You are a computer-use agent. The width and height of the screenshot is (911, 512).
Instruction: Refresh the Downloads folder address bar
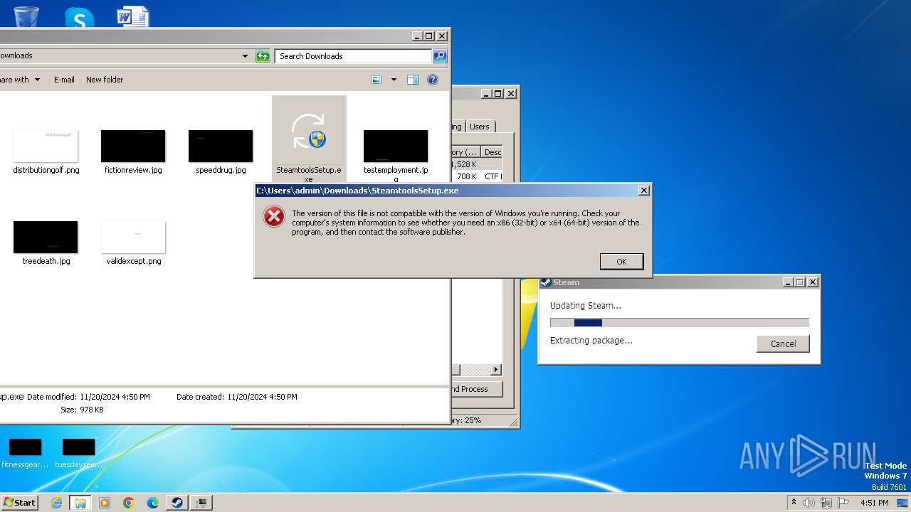(263, 56)
